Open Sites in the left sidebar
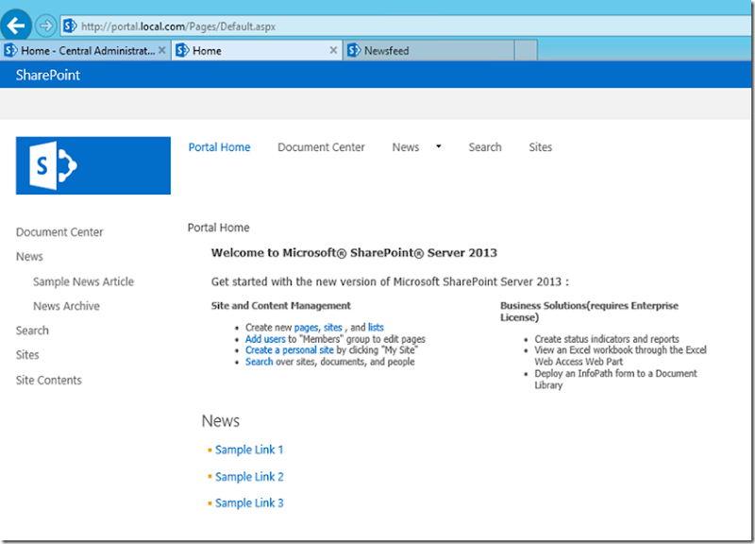The height and width of the screenshot is (544, 755). [27, 355]
